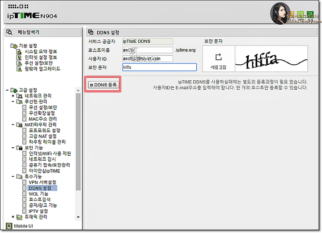Open MAC주소 관리
The image size is (322, 233).
point(42,119)
